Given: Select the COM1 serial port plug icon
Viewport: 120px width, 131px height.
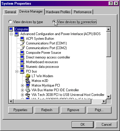Looking at the screenshot, I should pos(23,43).
